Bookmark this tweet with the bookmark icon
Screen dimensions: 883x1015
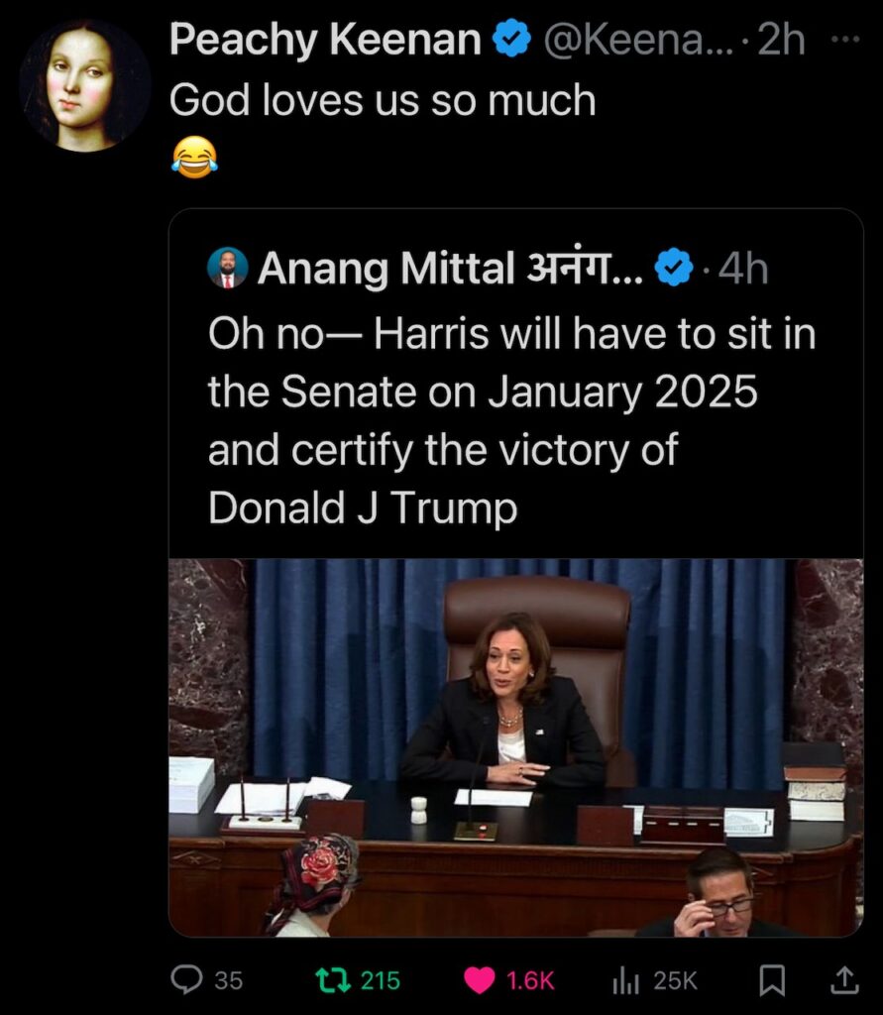coord(772,980)
